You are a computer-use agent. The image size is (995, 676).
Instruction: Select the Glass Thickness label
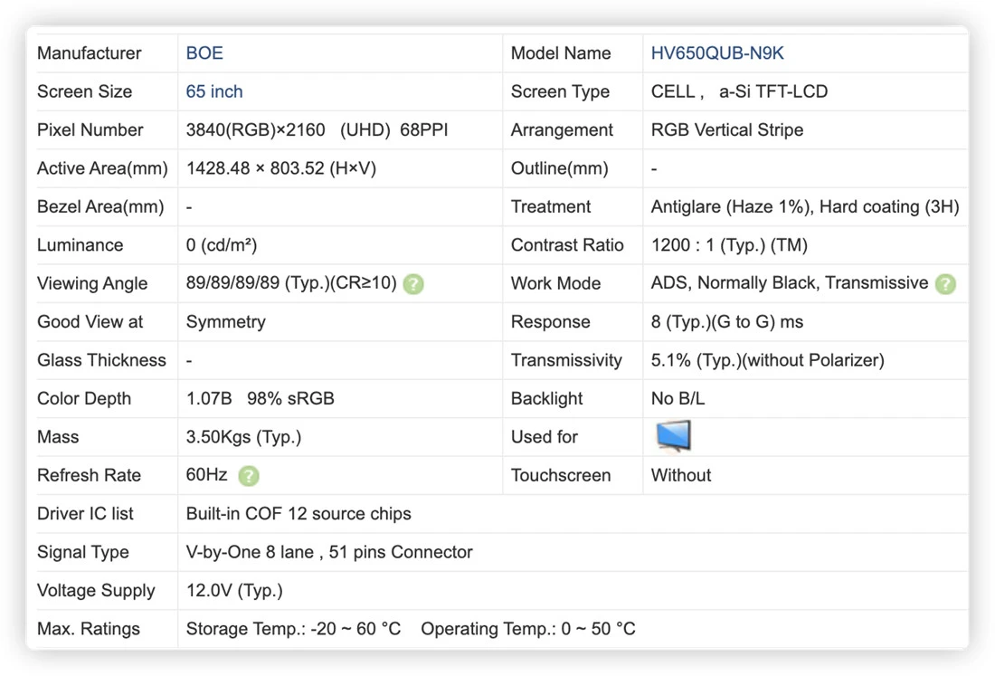(x=101, y=360)
